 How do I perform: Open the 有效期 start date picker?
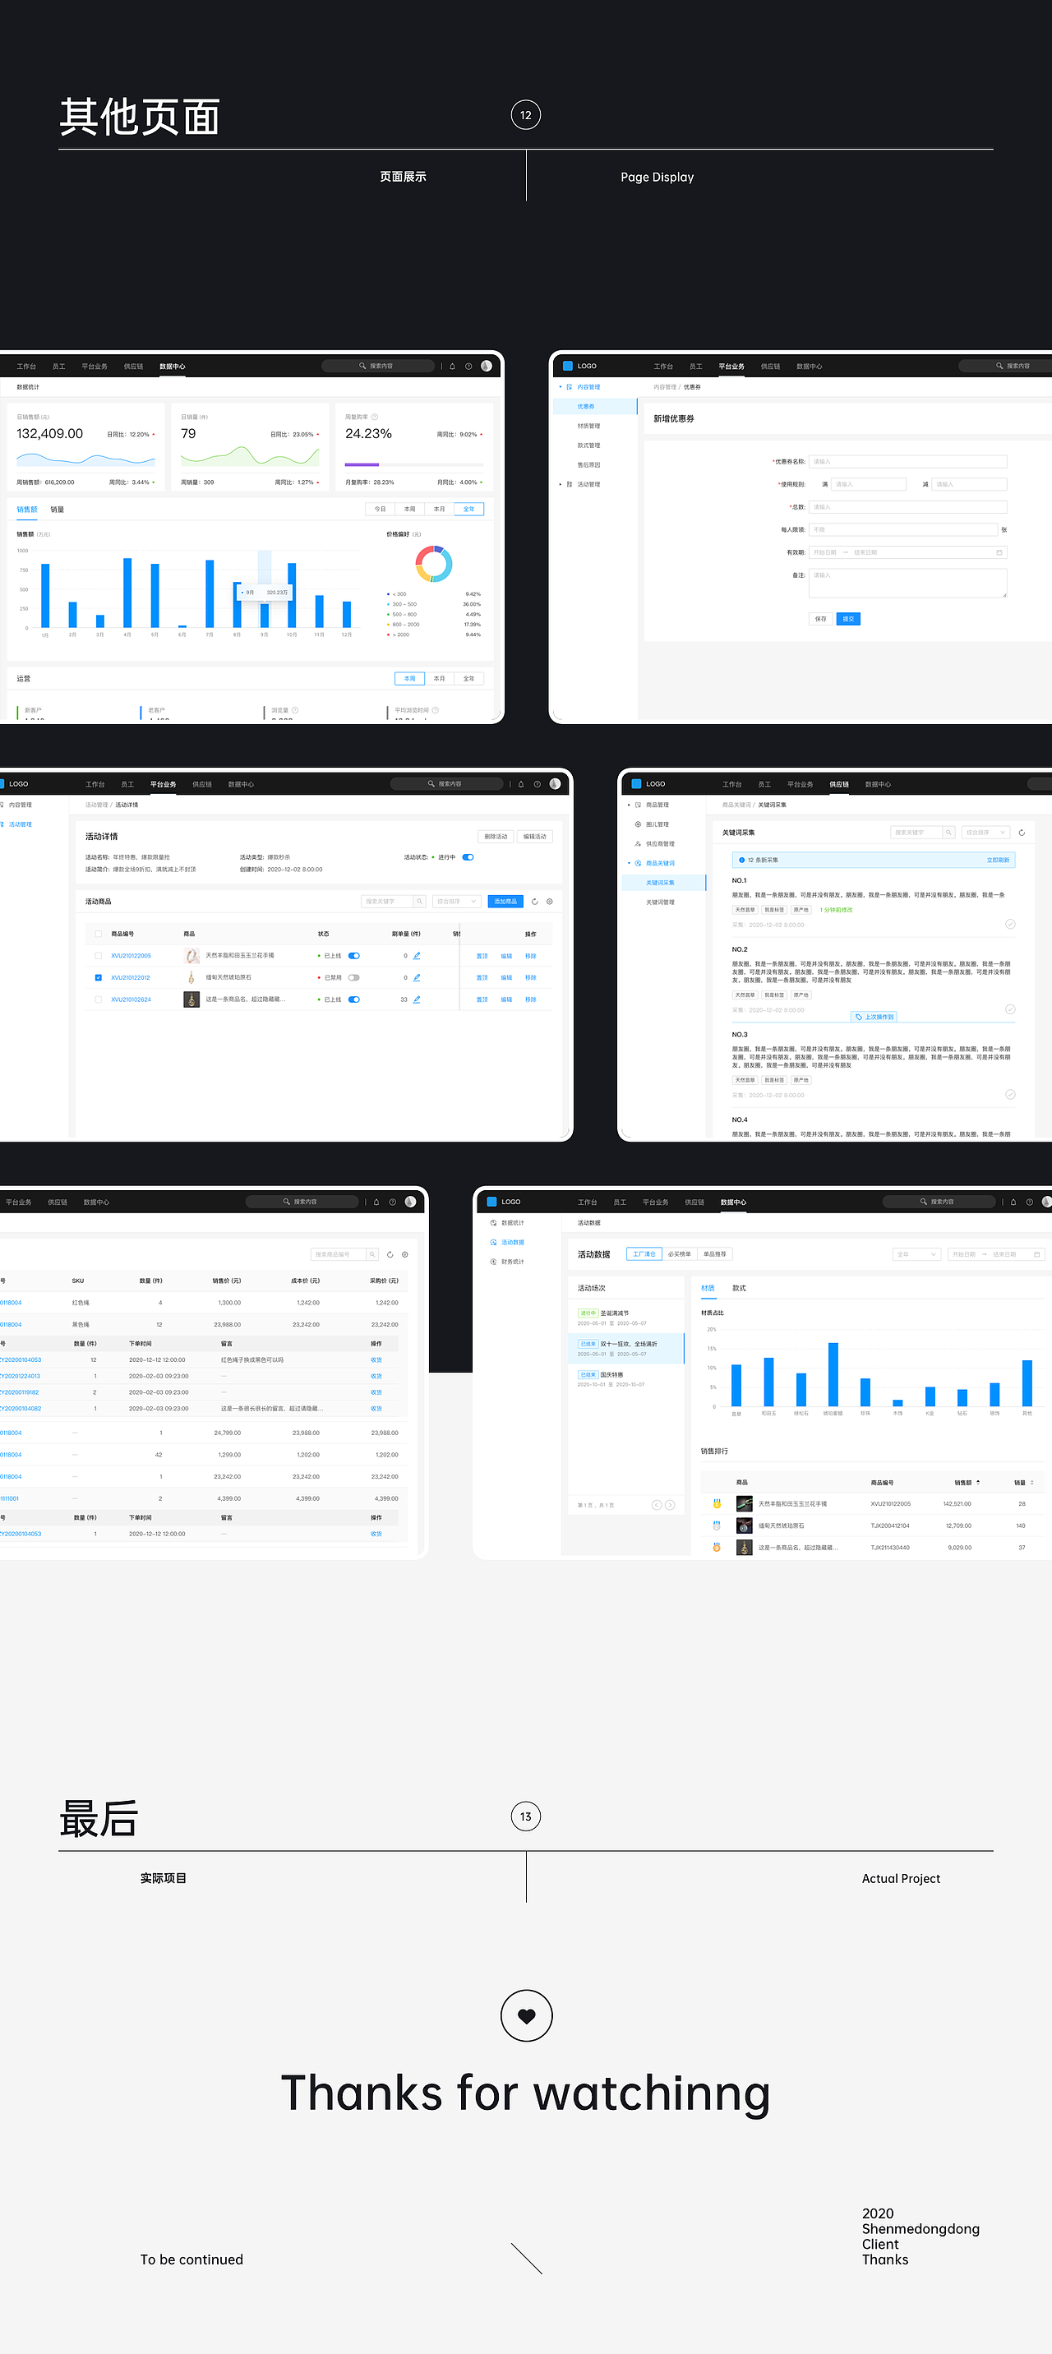[824, 553]
